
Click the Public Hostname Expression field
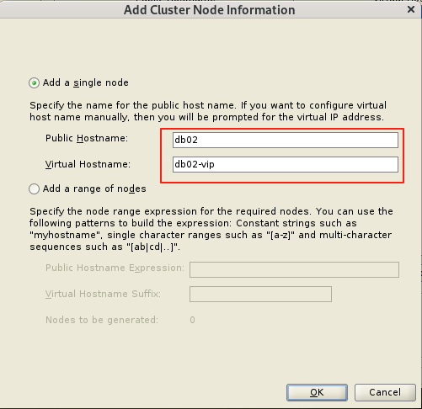294,269
